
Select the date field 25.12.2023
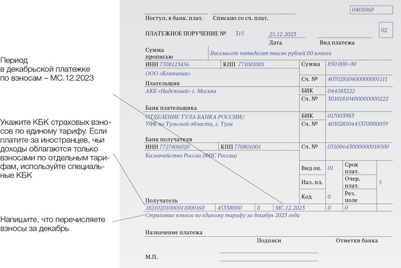(284, 34)
